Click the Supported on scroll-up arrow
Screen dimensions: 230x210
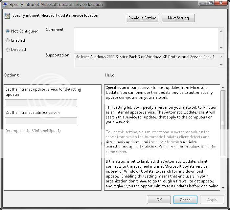tap(221, 57)
